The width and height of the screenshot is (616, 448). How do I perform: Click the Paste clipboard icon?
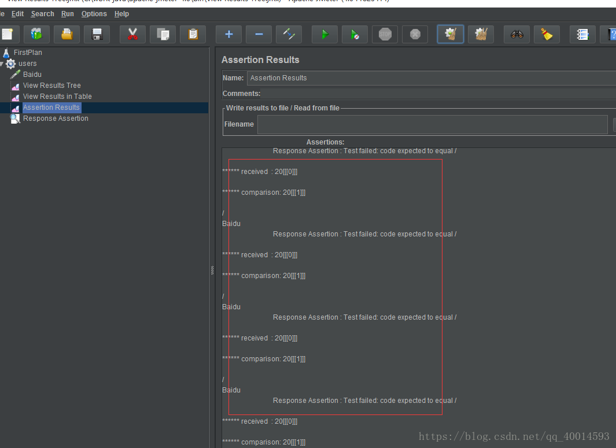click(193, 34)
